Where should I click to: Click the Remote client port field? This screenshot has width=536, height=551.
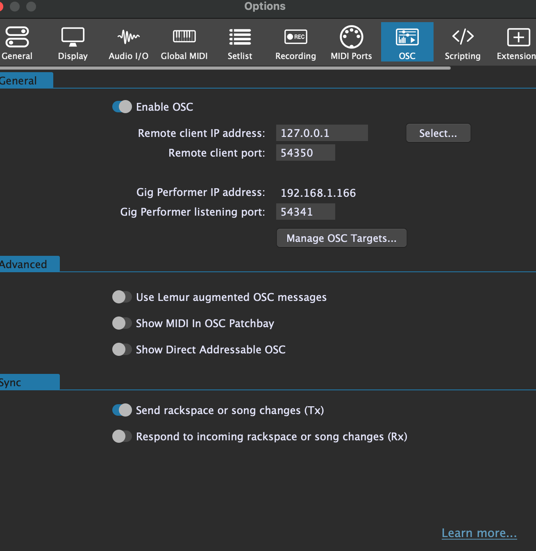[305, 153]
